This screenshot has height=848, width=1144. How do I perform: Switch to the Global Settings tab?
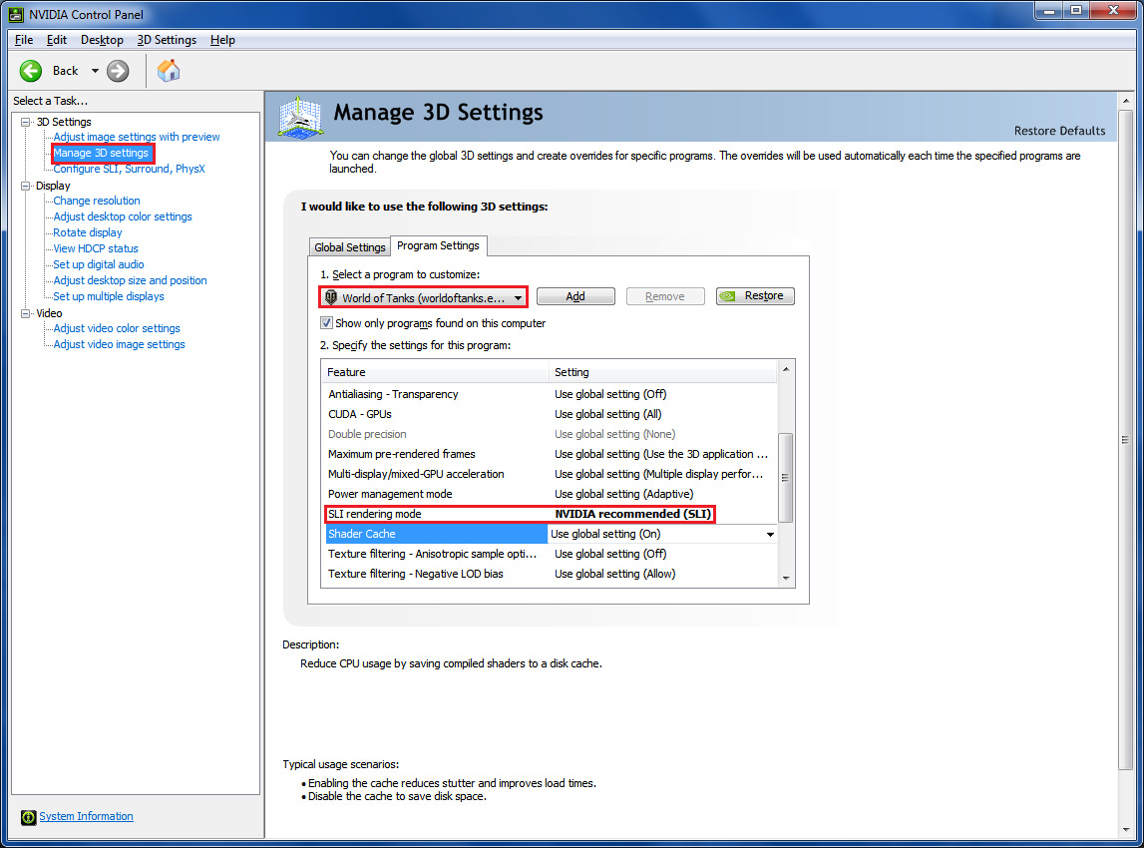pos(349,247)
